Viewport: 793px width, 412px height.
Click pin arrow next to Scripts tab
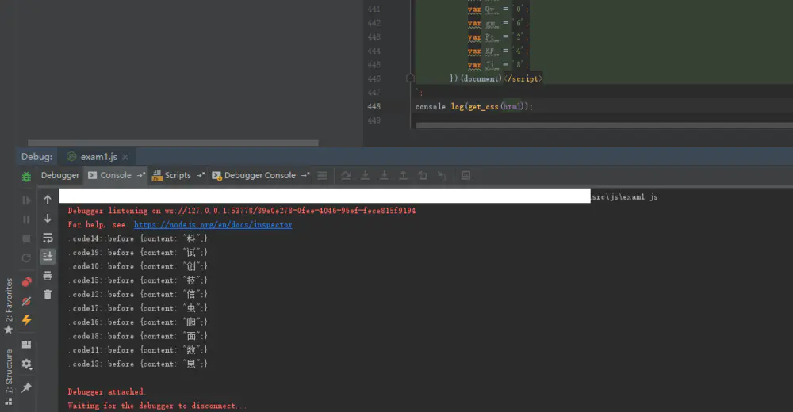tap(201, 175)
